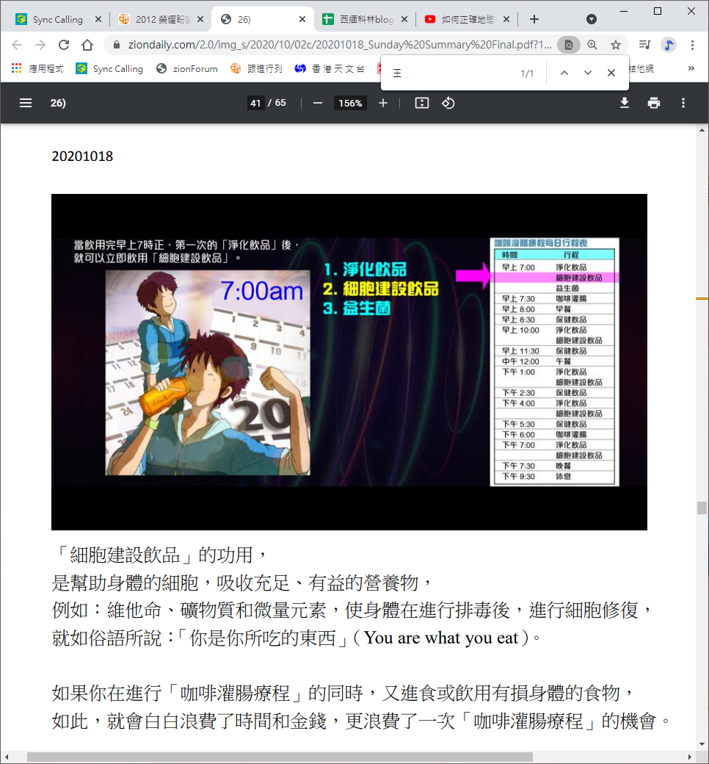Close the current 26) tab
709x764 pixels.
click(302, 20)
